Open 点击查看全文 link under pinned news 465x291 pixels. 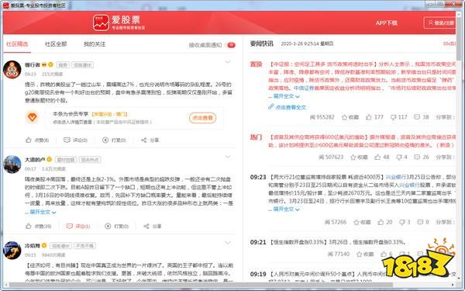[x=287, y=107]
